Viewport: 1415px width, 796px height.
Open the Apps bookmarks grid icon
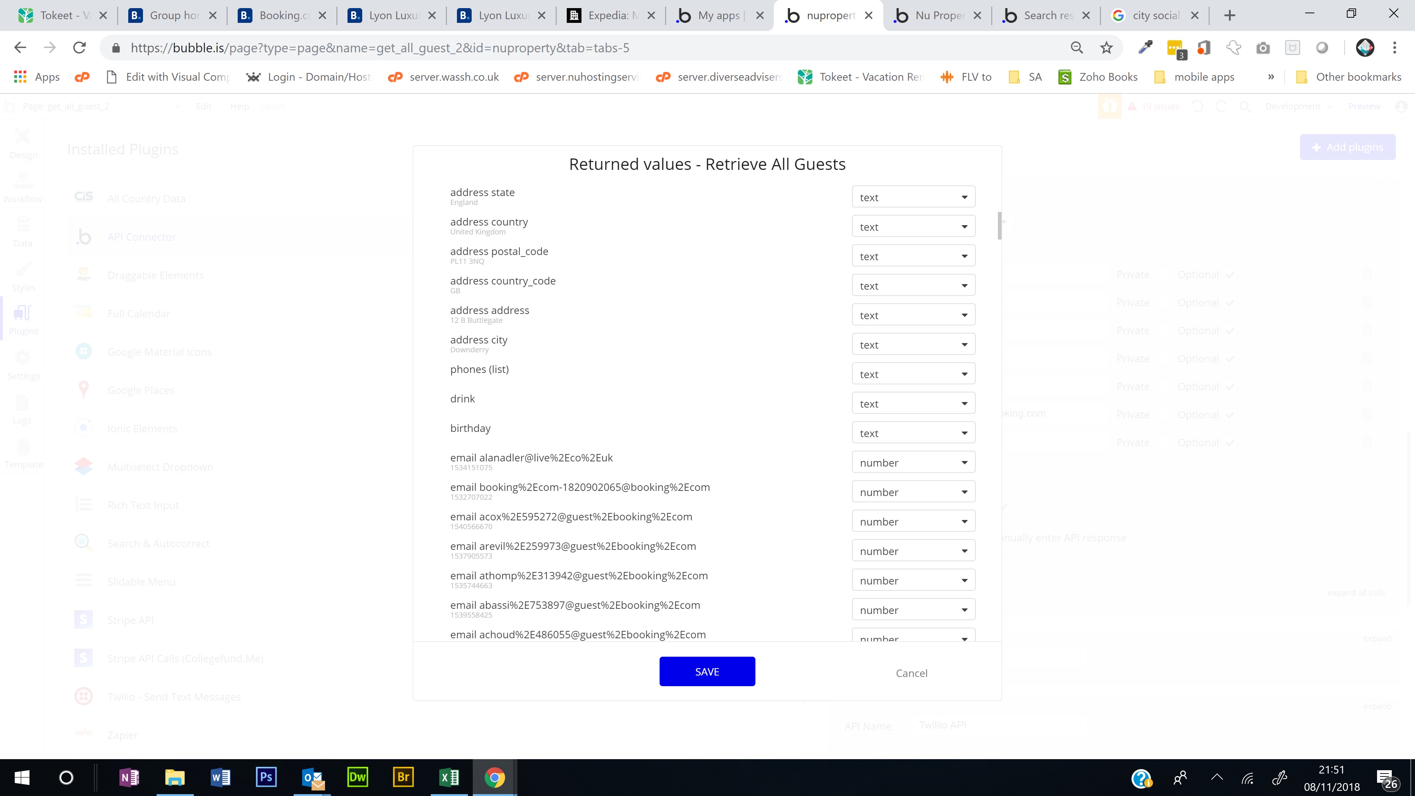coord(20,77)
